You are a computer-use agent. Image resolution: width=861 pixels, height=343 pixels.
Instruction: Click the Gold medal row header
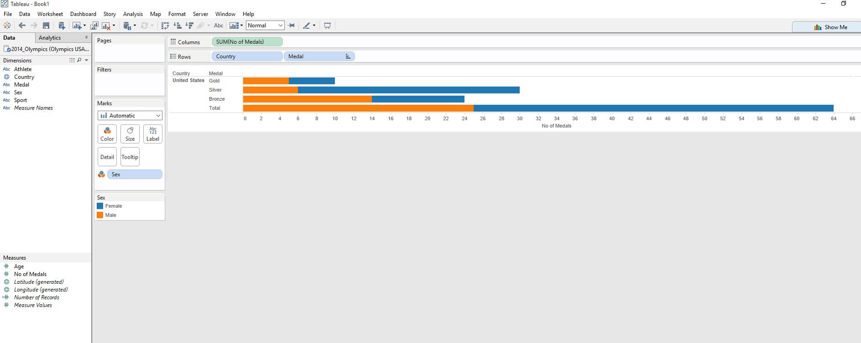pyautogui.click(x=214, y=81)
